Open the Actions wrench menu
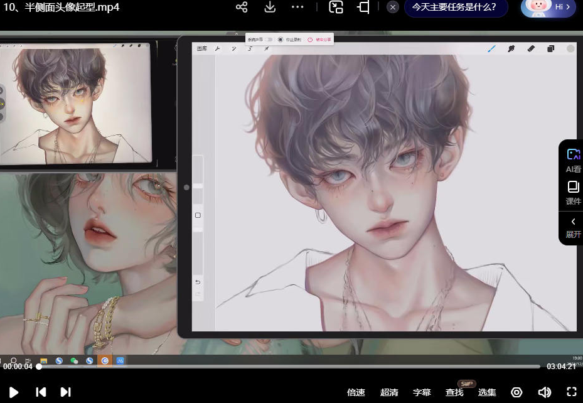Screen dimensions: 583x403 coord(218,48)
